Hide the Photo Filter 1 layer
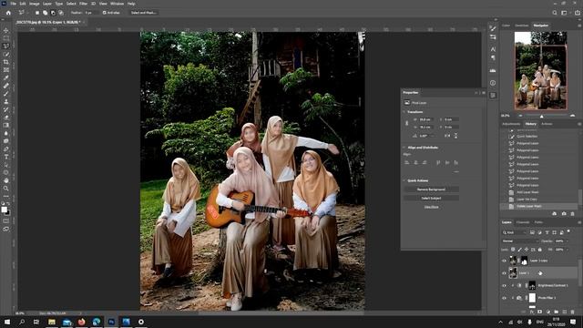 (504, 298)
